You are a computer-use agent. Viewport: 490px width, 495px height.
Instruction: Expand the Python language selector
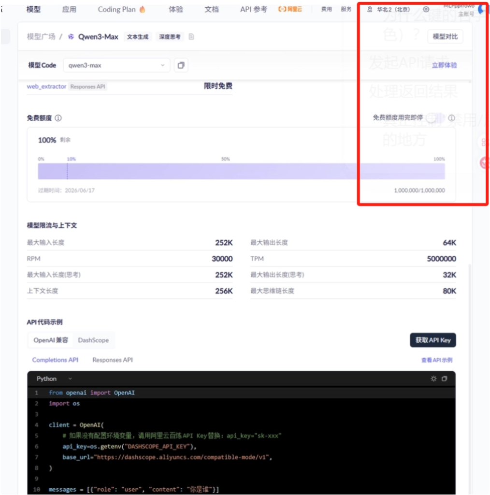(x=54, y=379)
